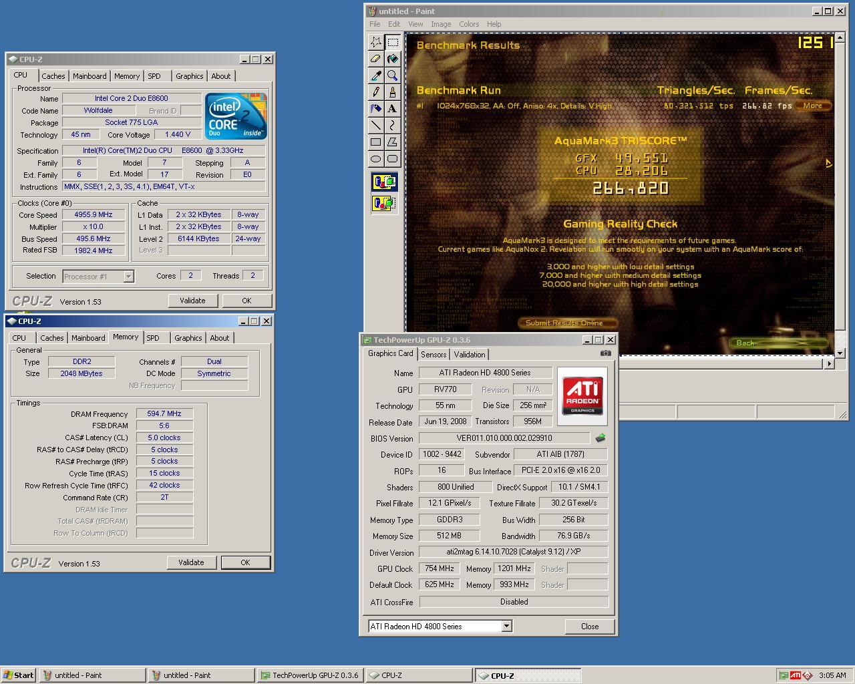
Task: Pick the straight Line tool
Action: 376,126
